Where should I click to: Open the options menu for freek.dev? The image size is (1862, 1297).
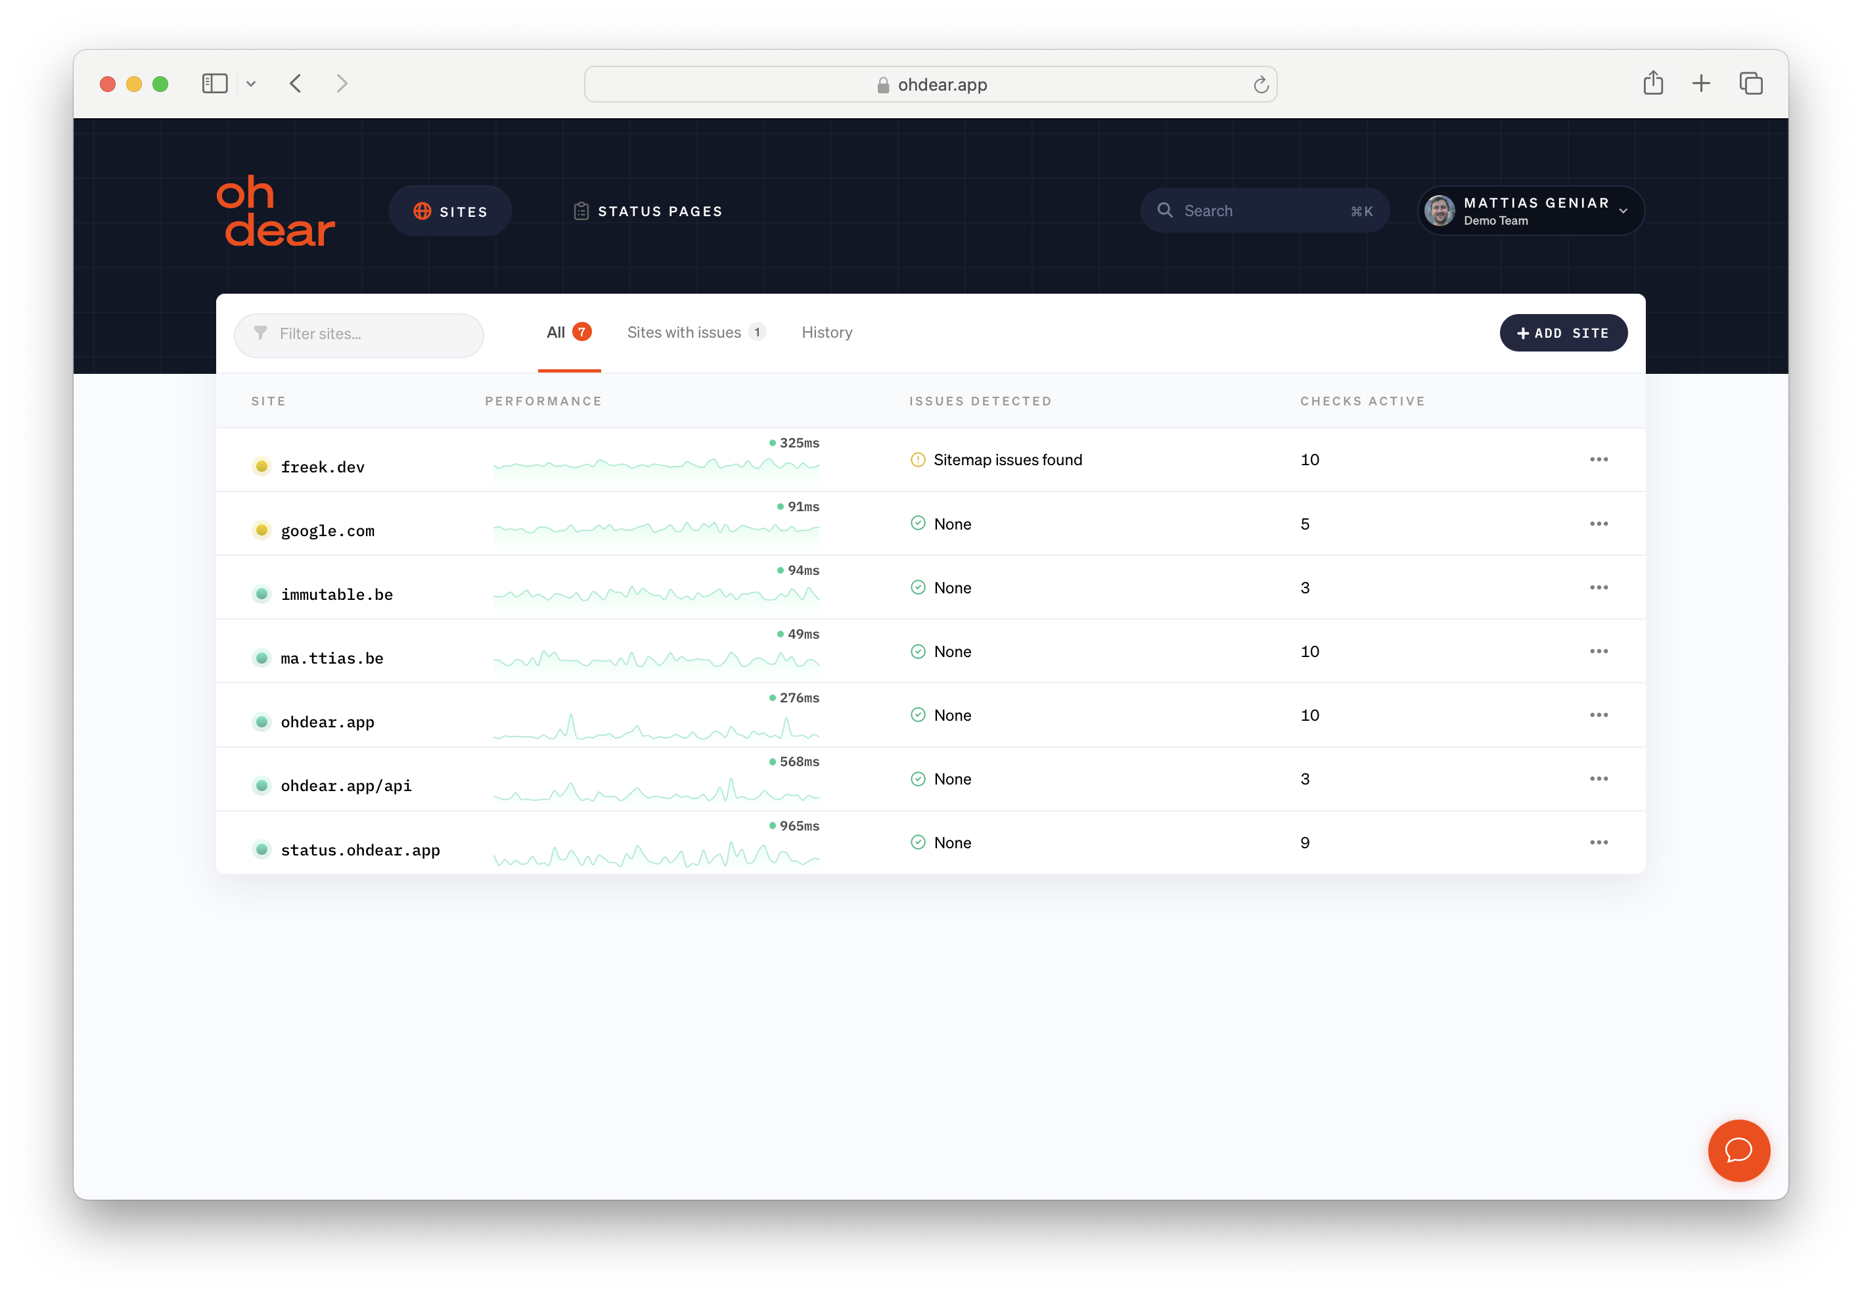[x=1599, y=459]
